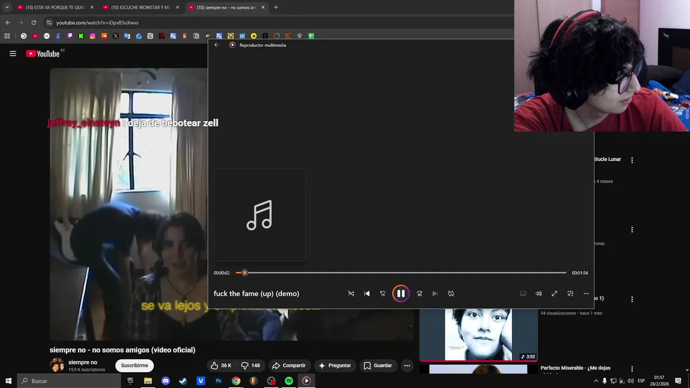The height and width of the screenshot is (388, 690).
Task: Click the ESP language indicator
Action: (641, 381)
